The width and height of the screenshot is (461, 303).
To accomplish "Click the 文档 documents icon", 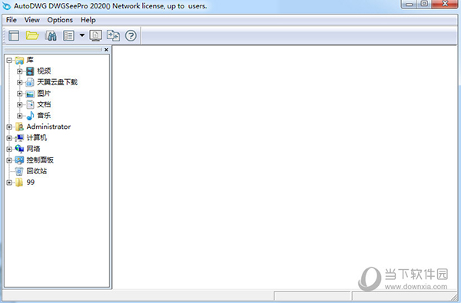I will coord(30,104).
